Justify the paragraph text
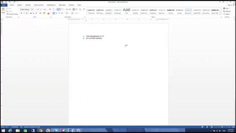 coord(62,13)
